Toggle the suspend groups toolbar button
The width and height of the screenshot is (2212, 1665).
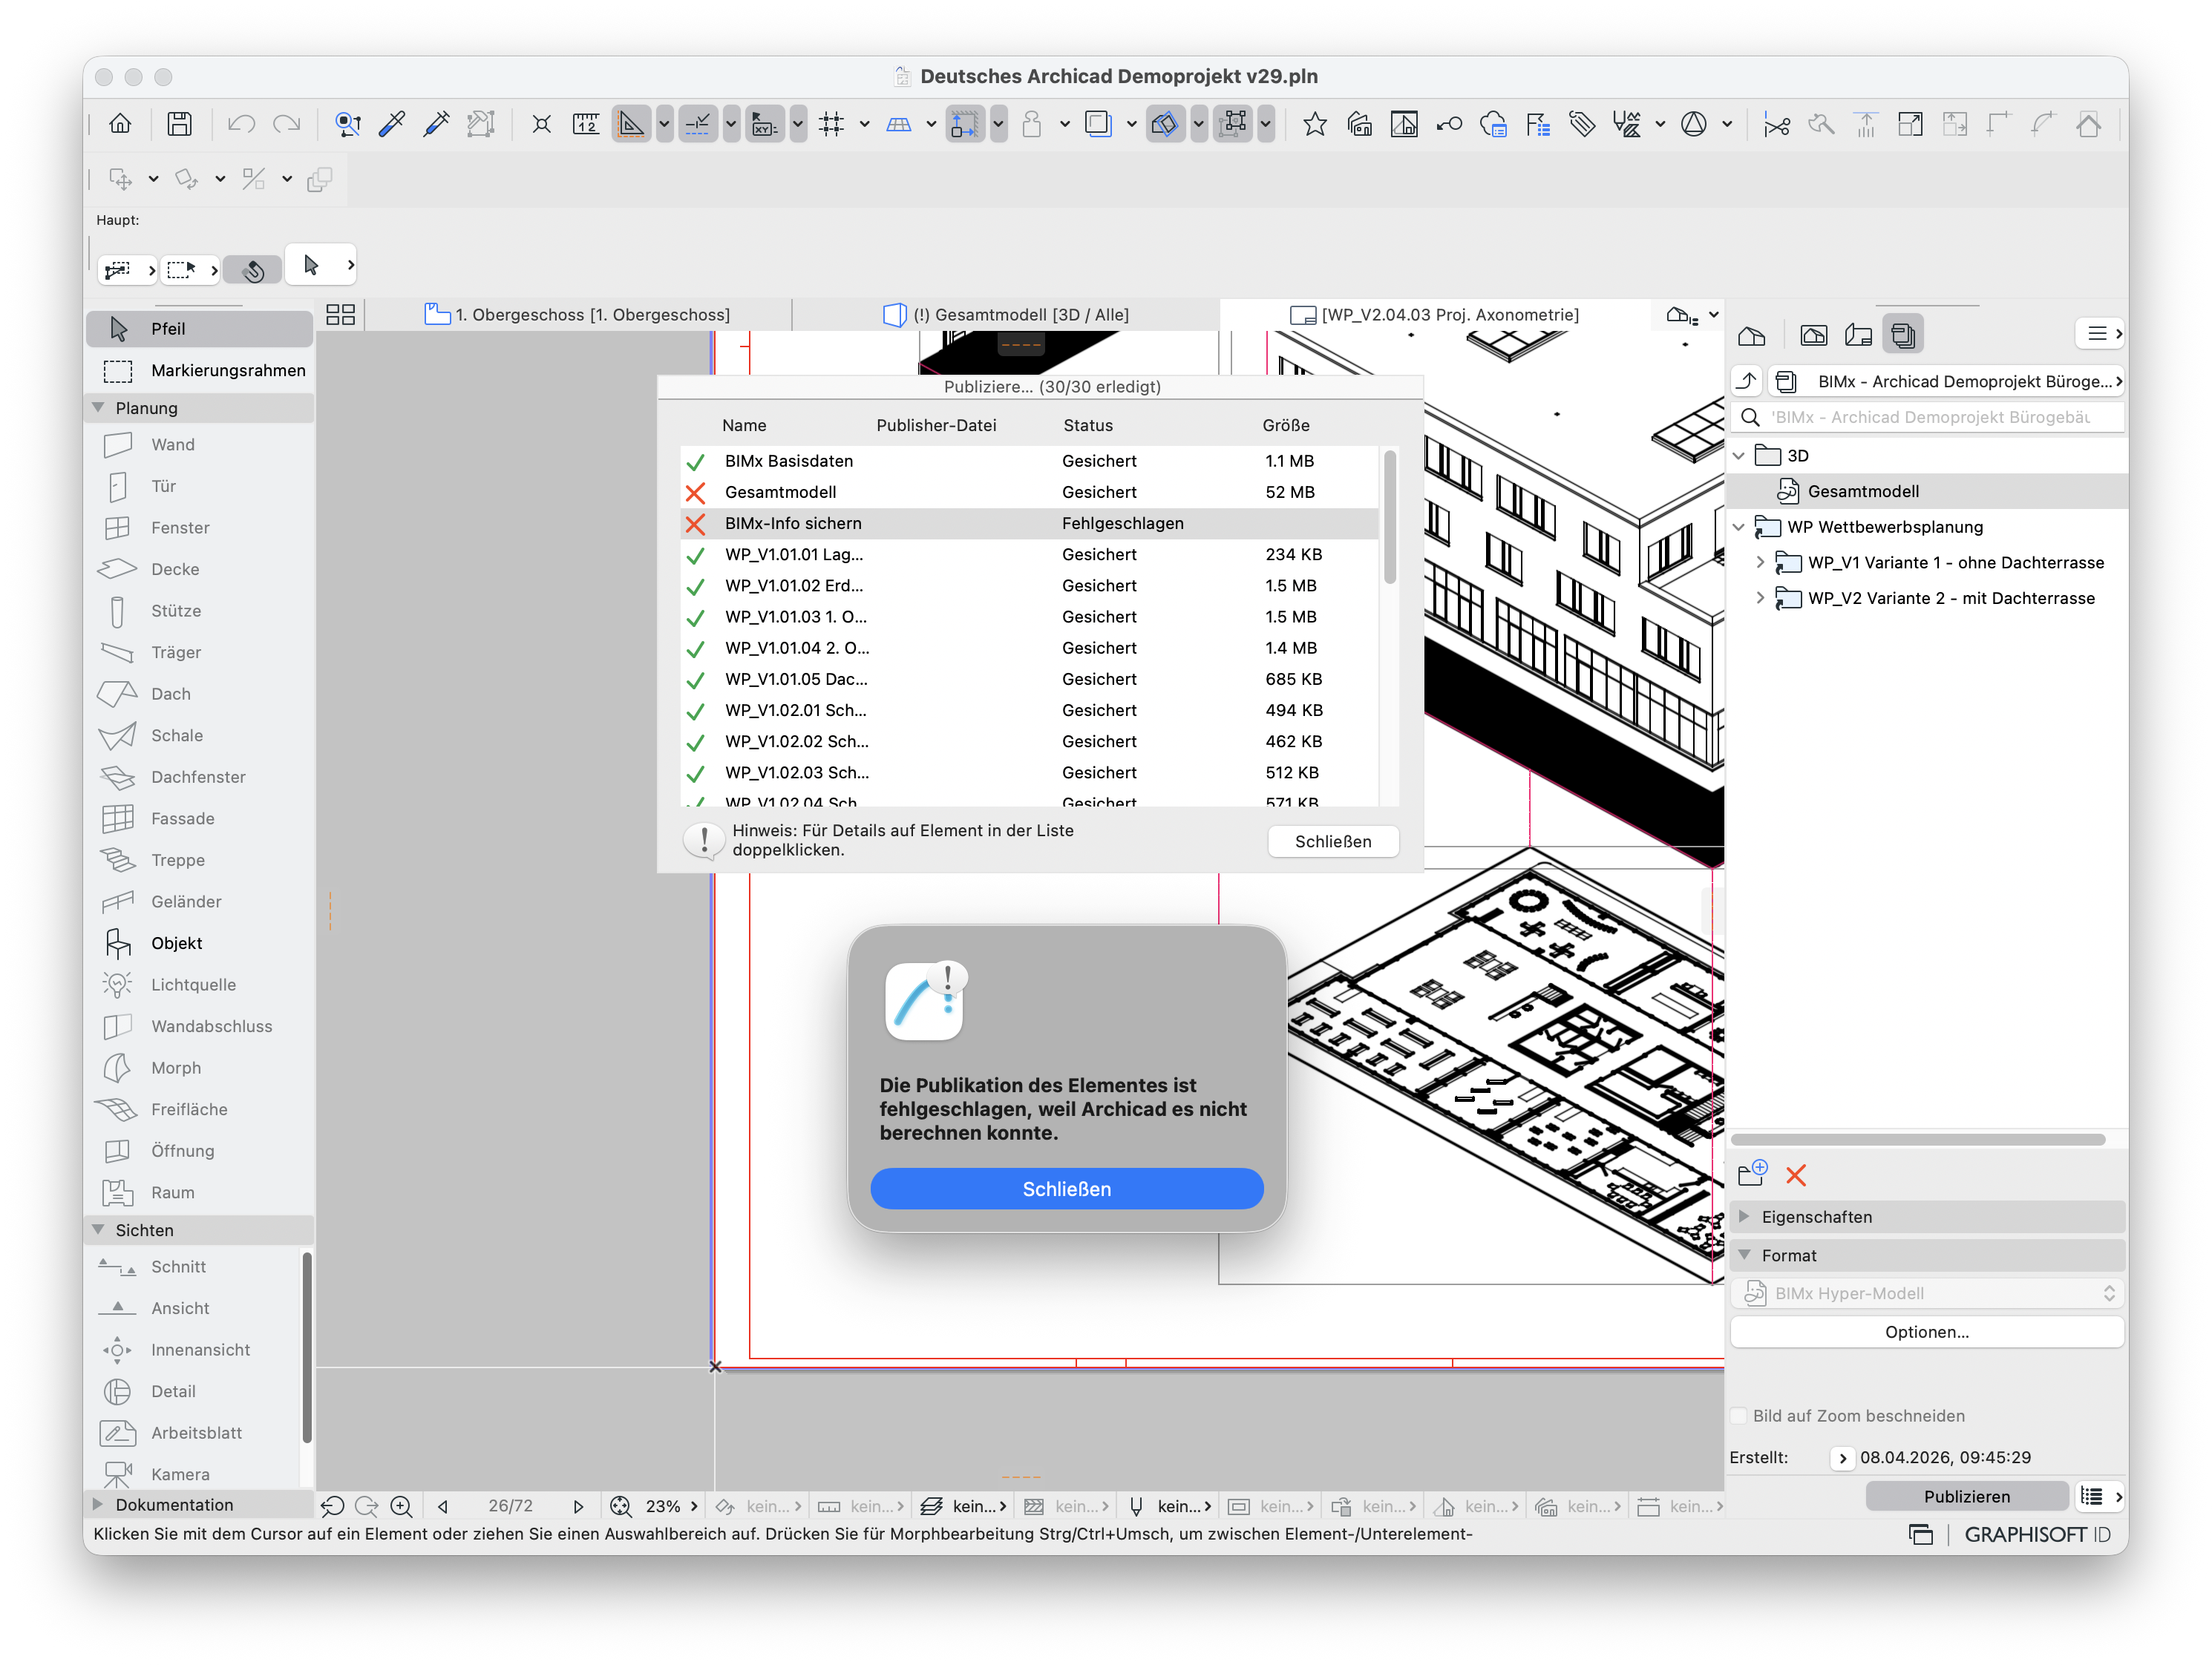[x=1233, y=124]
